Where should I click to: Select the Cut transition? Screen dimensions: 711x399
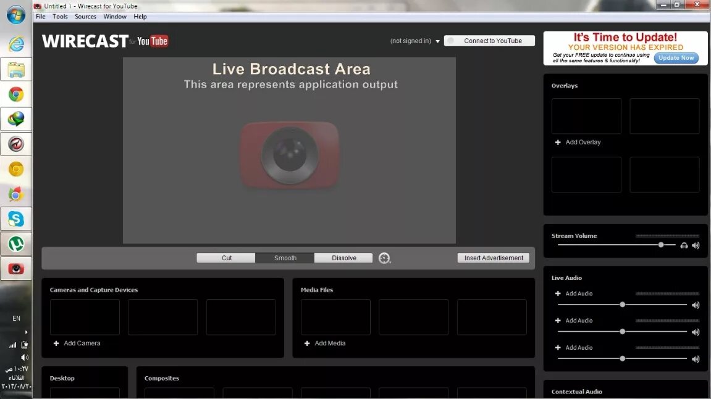tap(226, 258)
